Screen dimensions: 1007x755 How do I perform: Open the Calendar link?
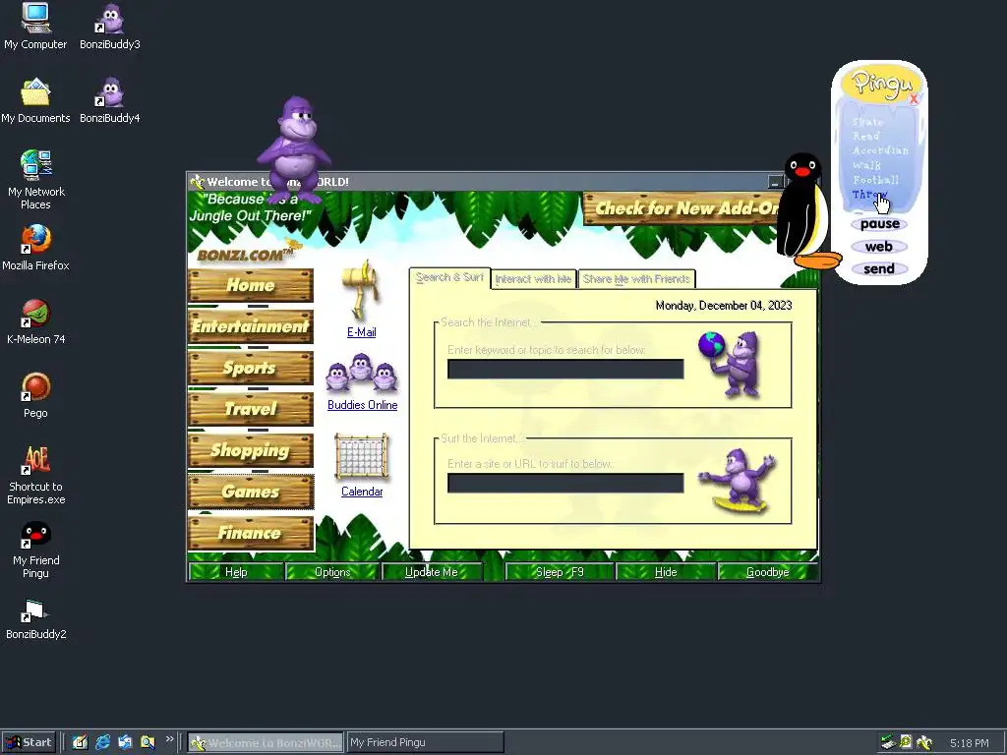pos(362,492)
